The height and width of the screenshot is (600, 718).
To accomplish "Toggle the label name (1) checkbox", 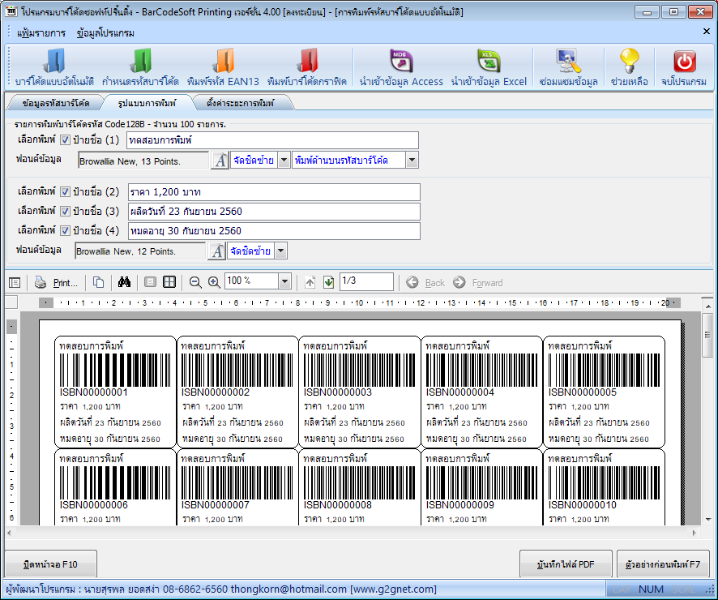I will coord(65,140).
